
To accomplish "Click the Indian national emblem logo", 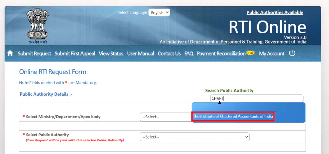I will click(x=38, y=26).
